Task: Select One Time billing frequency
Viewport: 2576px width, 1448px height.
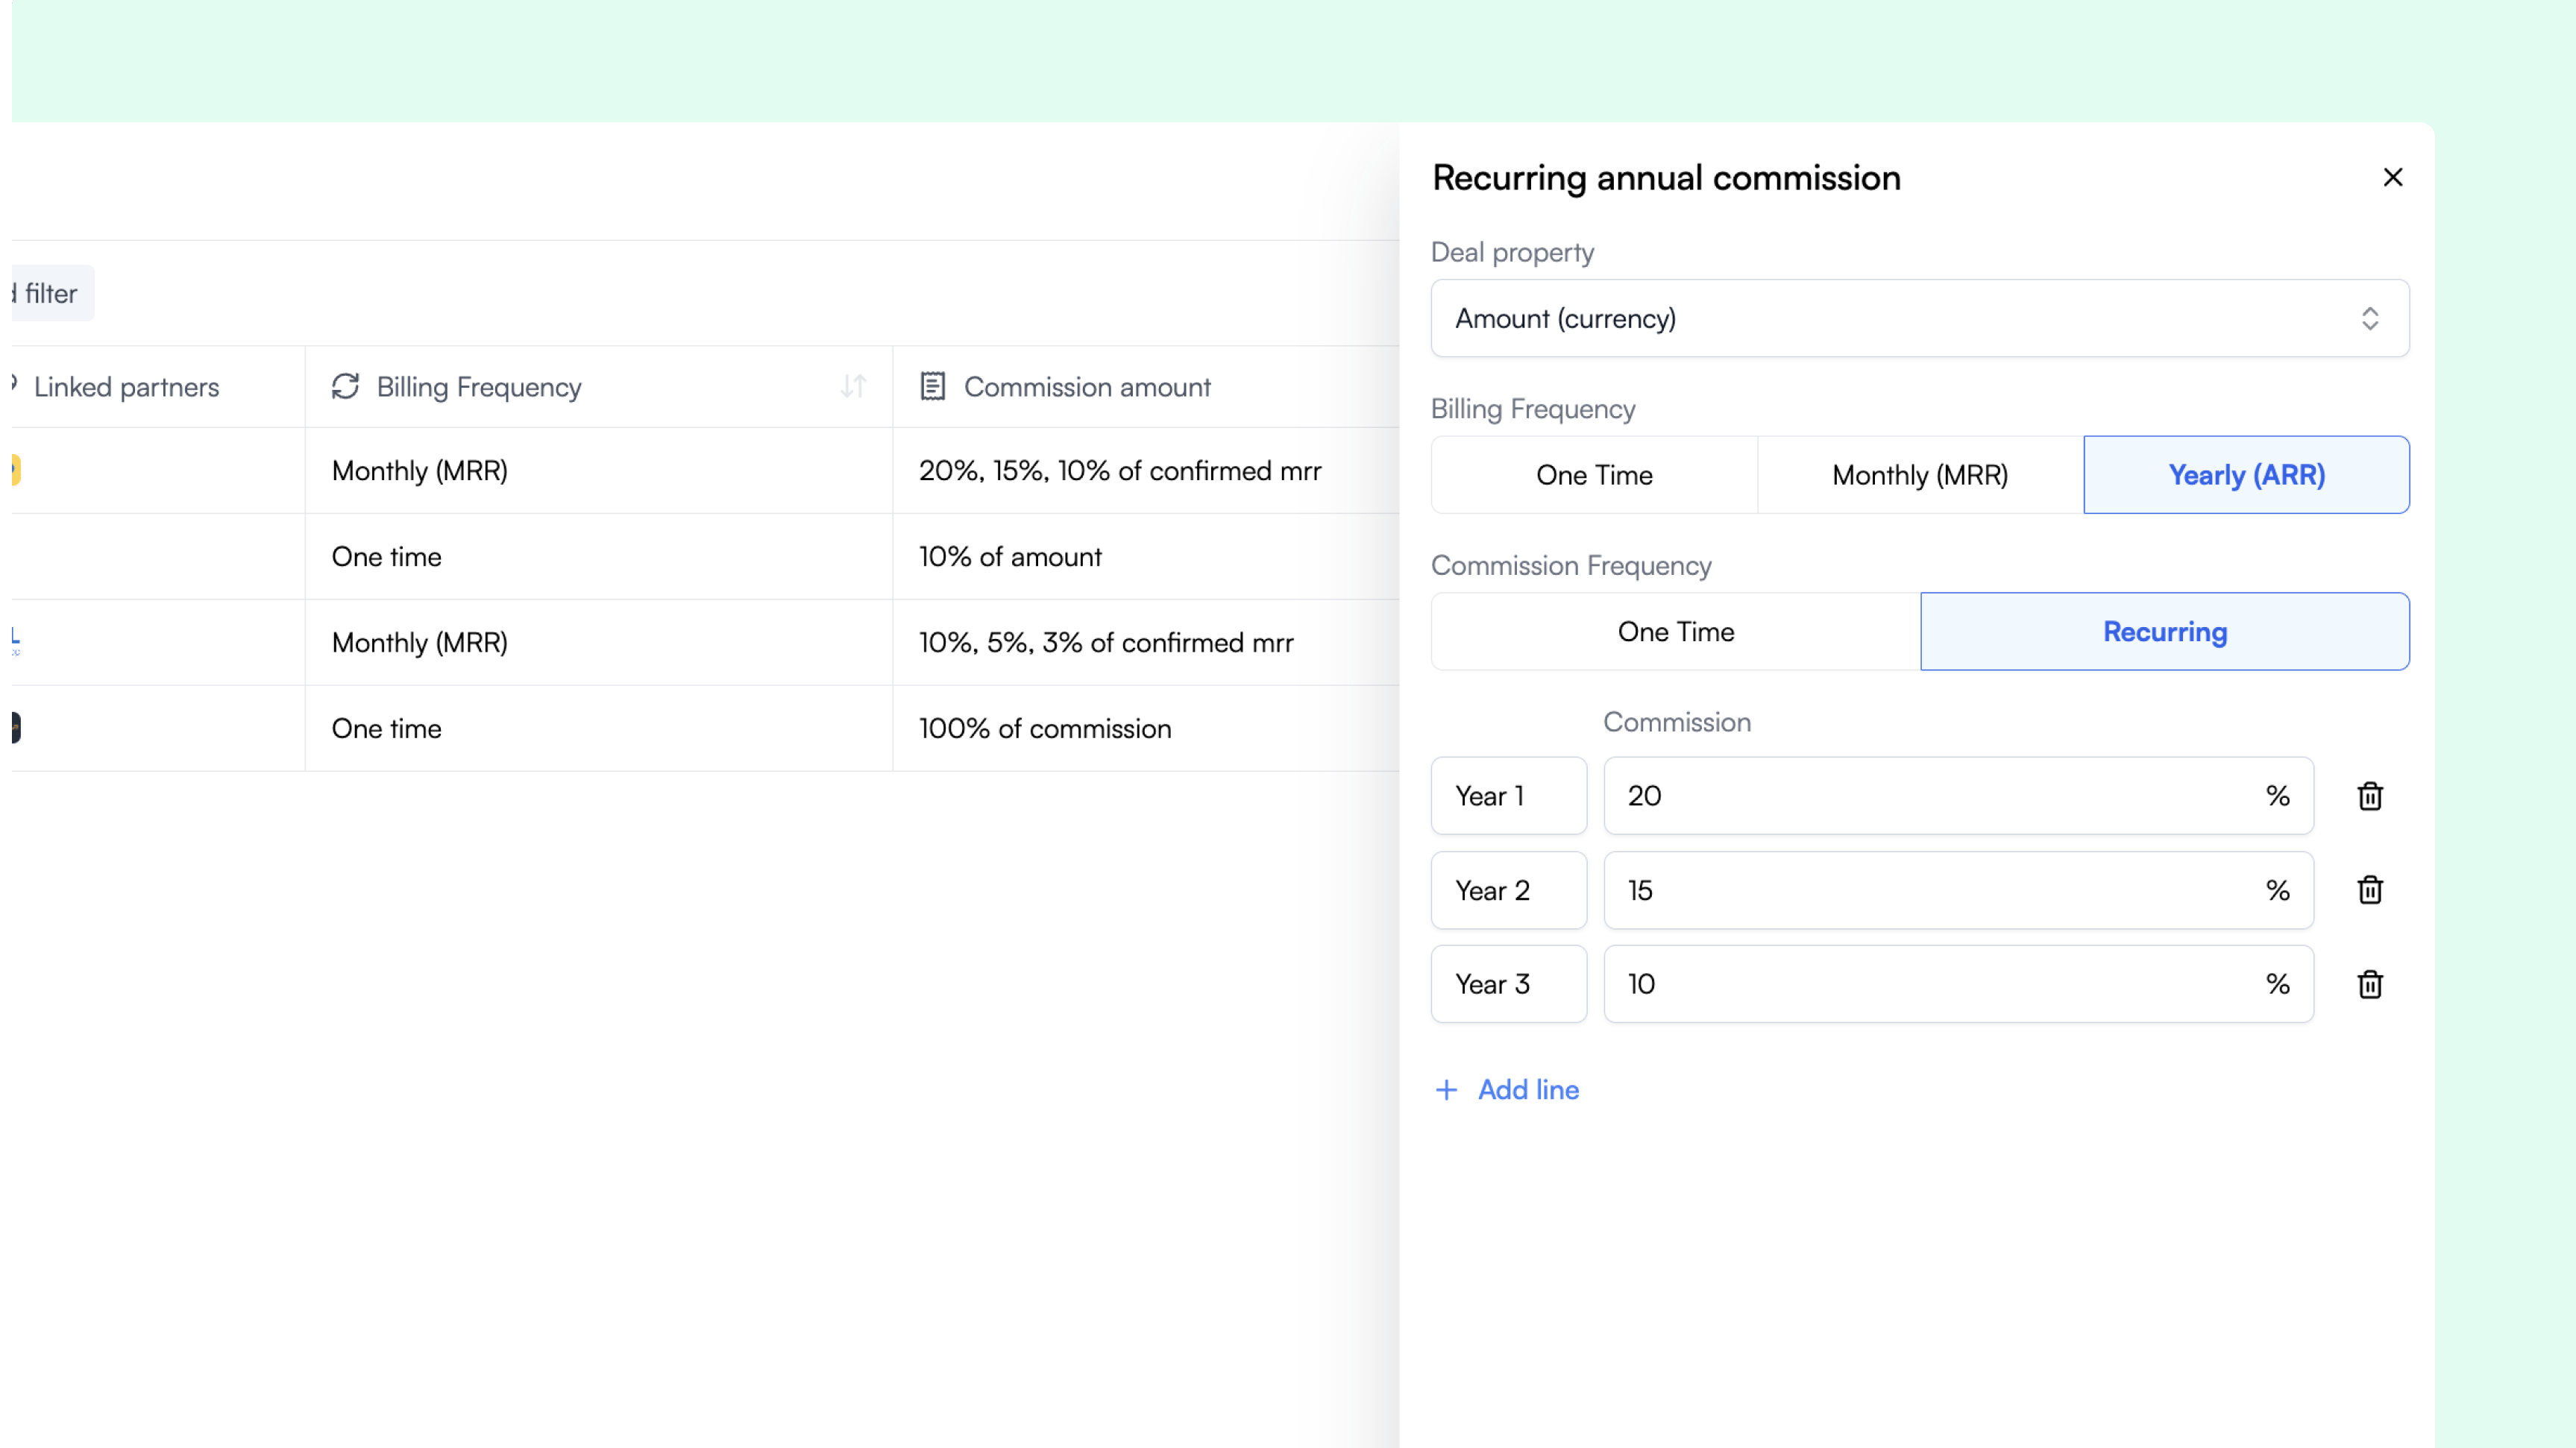Action: [1594, 475]
